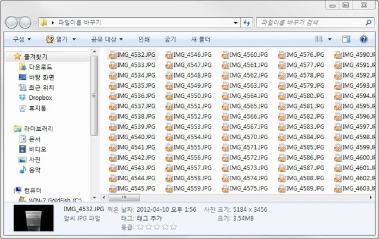Click sidebar scrollbar down arrow
Image resolution: width=379 pixels, height=239 pixels.
94,198
